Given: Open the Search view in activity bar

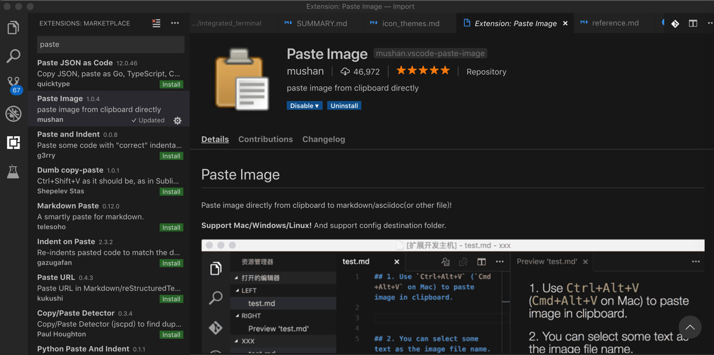Looking at the screenshot, I should click(x=13, y=56).
